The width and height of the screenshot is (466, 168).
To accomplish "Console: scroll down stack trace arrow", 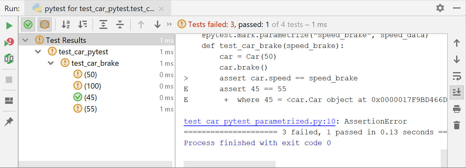I will [457, 59].
